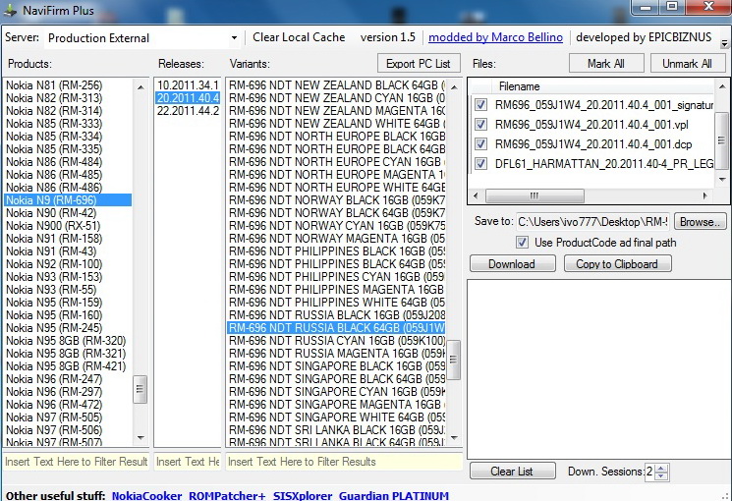Open ROMPatcher+ link
732x501 pixels.
click(x=227, y=496)
